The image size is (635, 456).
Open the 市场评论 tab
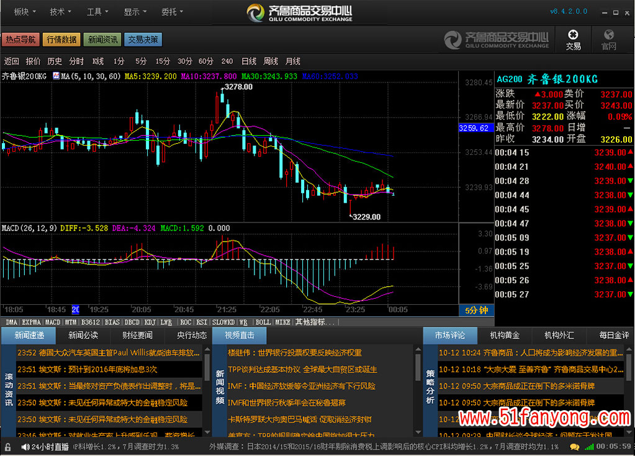tap(449, 336)
